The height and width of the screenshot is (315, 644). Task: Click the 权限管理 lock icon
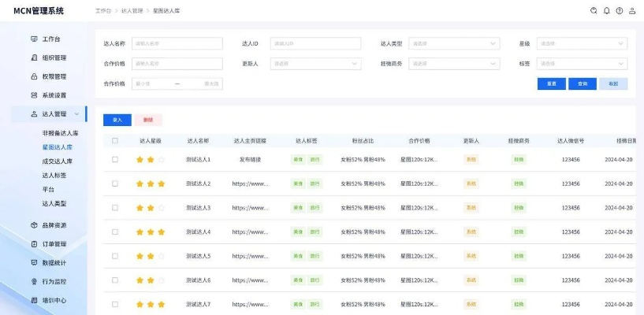[x=34, y=76]
